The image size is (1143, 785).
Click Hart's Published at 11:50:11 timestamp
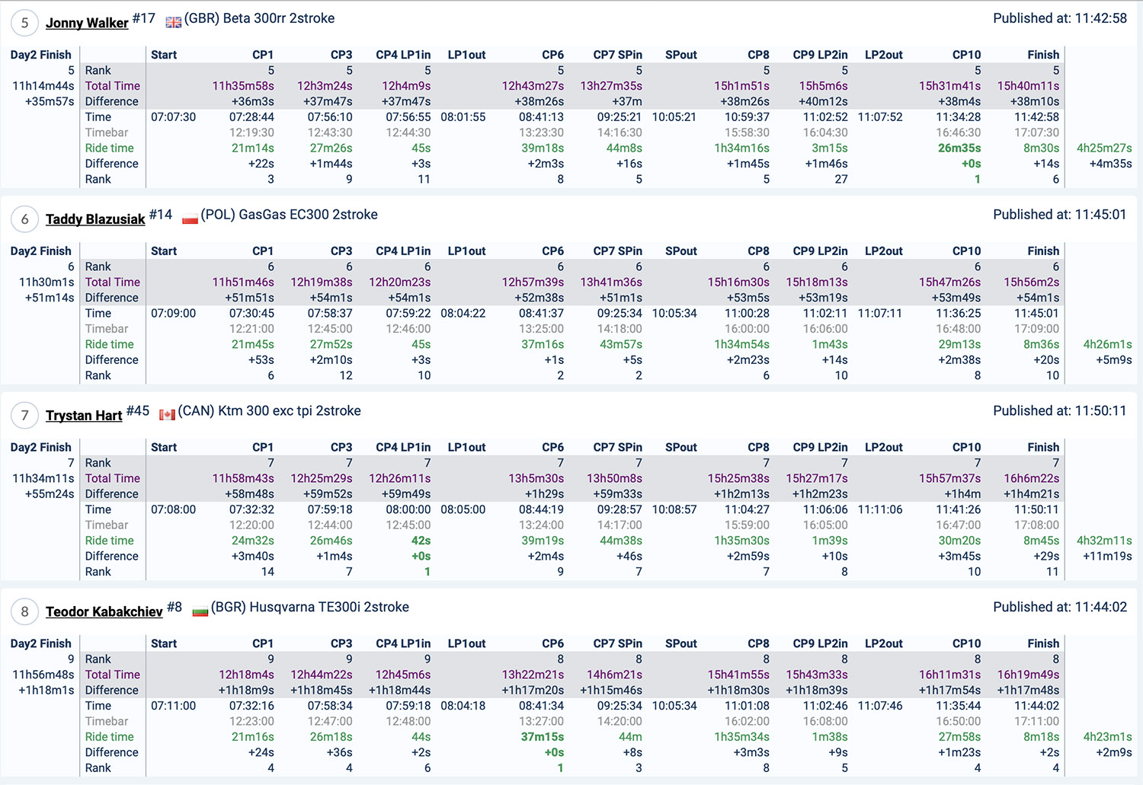[x=1059, y=411]
